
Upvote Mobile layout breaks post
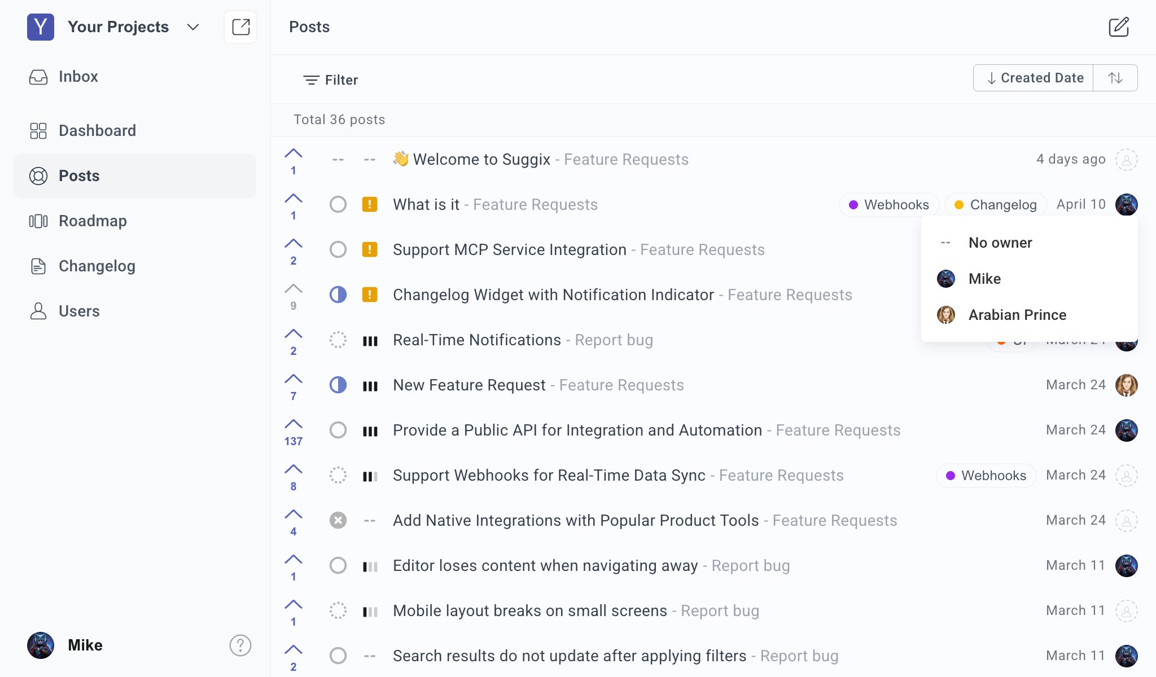[x=294, y=612]
